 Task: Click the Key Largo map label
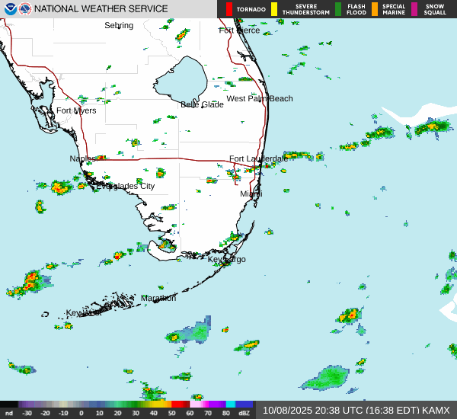(x=227, y=259)
